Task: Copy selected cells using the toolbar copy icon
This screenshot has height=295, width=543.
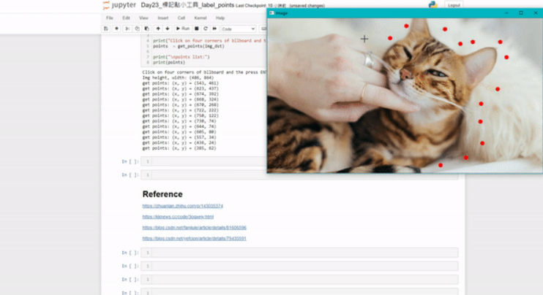Action: pos(137,28)
